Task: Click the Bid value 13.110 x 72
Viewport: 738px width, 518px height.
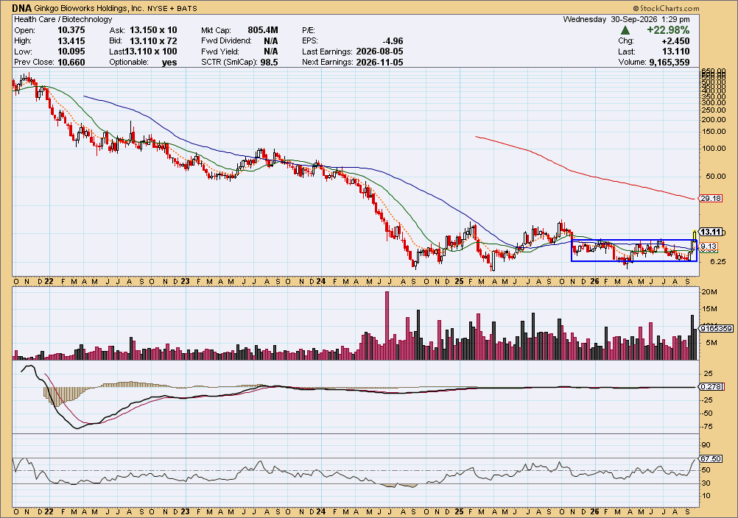Action: (153, 41)
